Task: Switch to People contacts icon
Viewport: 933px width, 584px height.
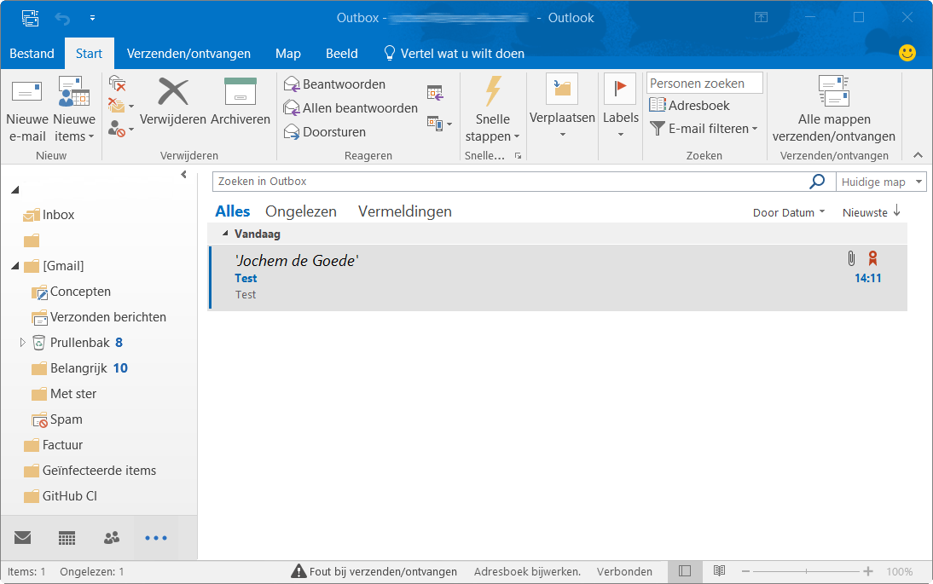Action: tap(111, 538)
